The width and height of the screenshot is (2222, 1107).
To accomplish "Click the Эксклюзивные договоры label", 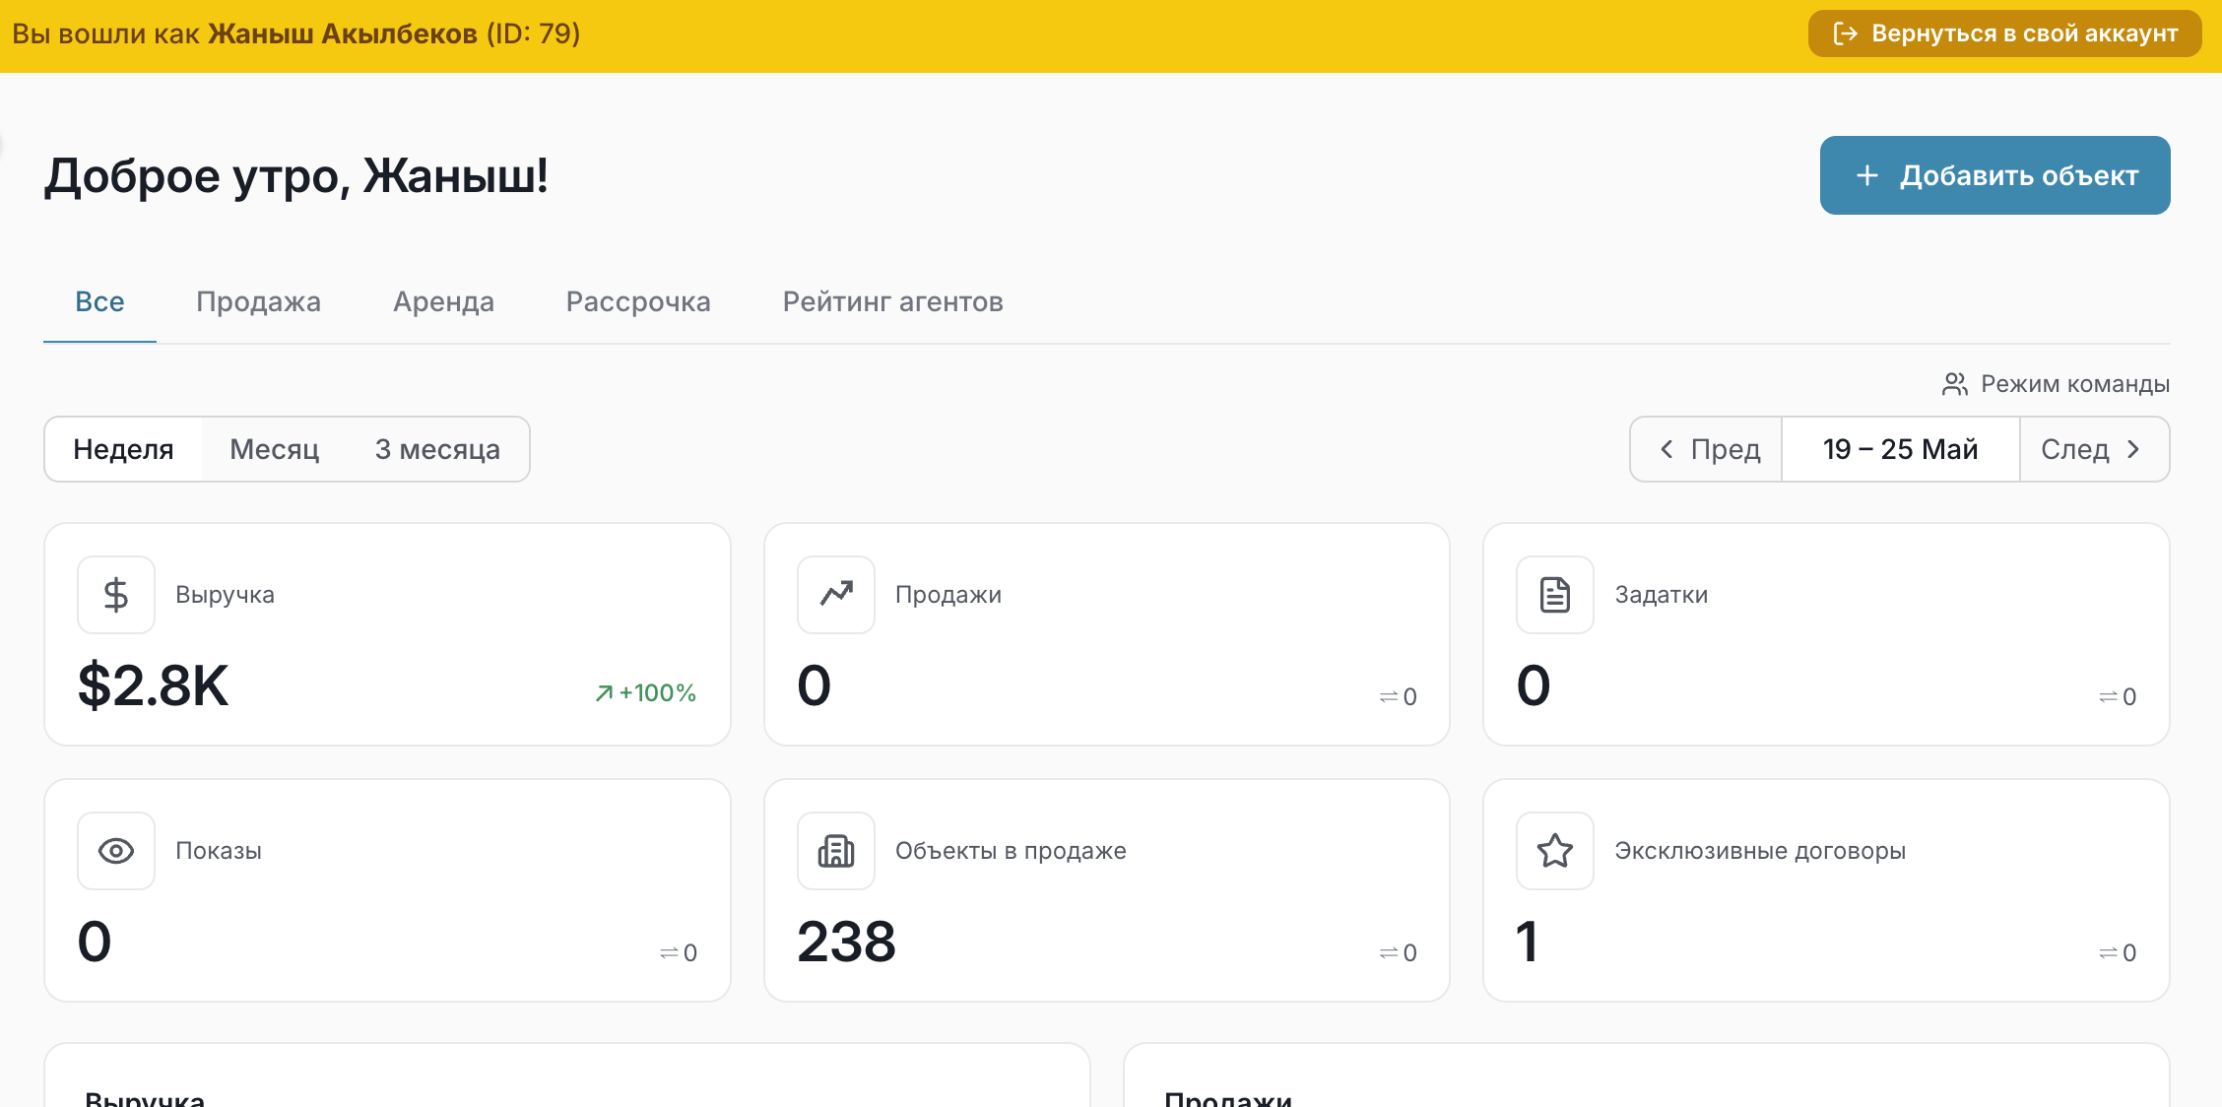I will tap(1760, 851).
